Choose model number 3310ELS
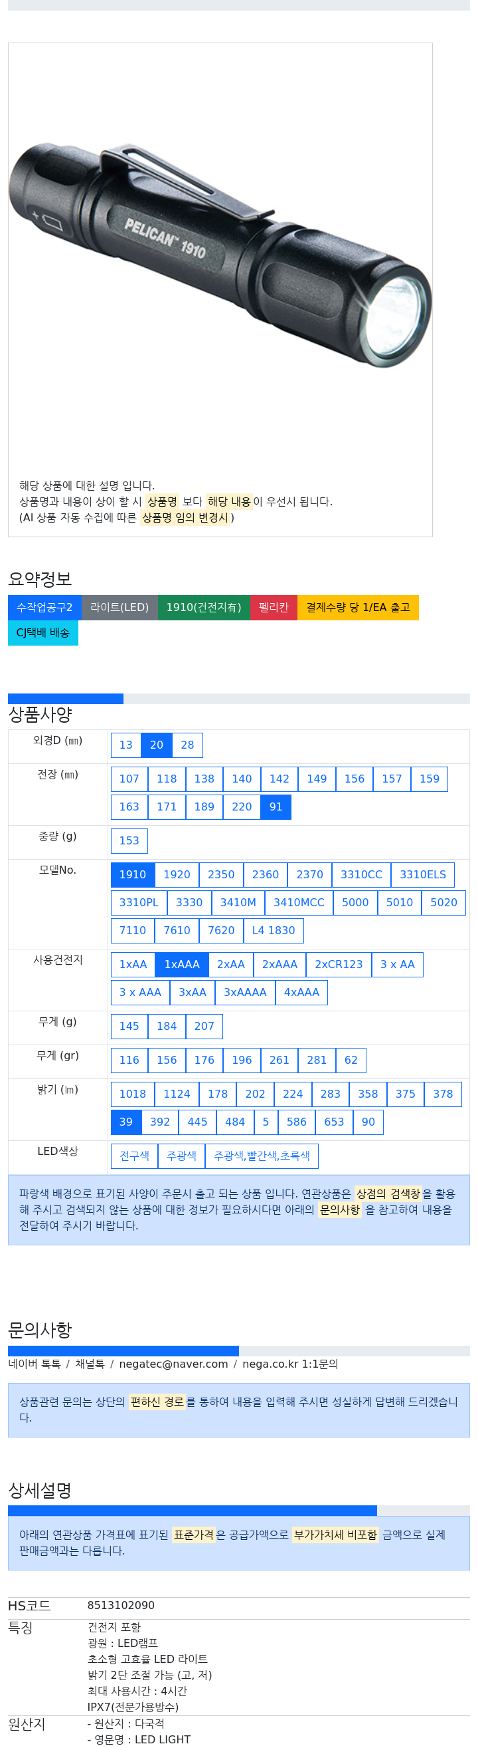The height and width of the screenshot is (1748, 478). click(x=422, y=875)
